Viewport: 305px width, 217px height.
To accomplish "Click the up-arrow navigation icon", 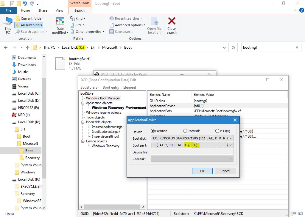I will (x=28, y=47).
